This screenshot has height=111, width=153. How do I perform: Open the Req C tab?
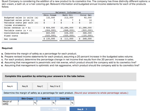pos(40,86)
